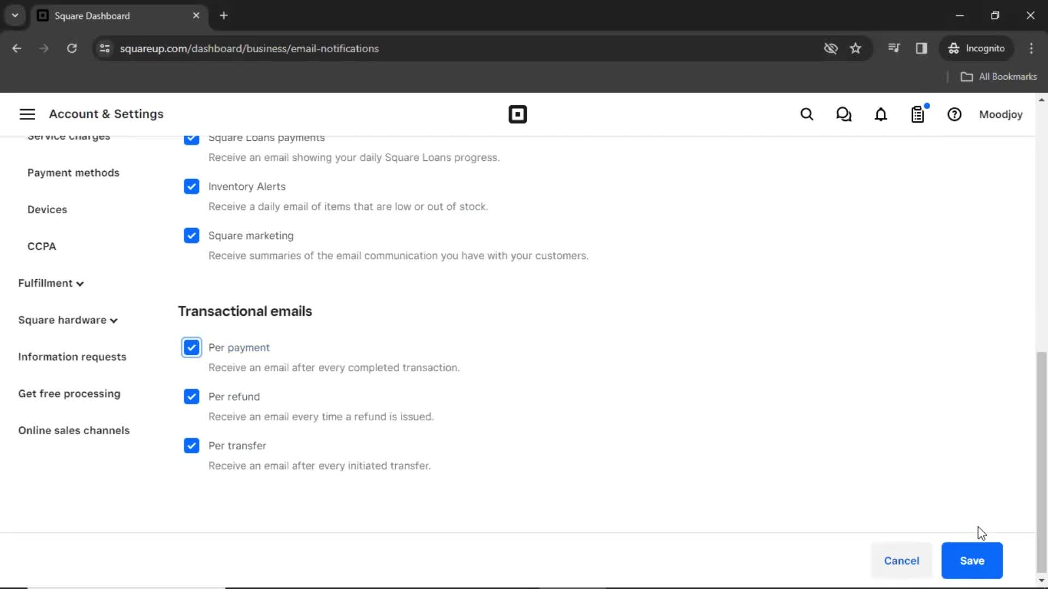Toggle the Per refund checkbox
Screen dimensions: 1048x589
pyautogui.click(x=192, y=396)
